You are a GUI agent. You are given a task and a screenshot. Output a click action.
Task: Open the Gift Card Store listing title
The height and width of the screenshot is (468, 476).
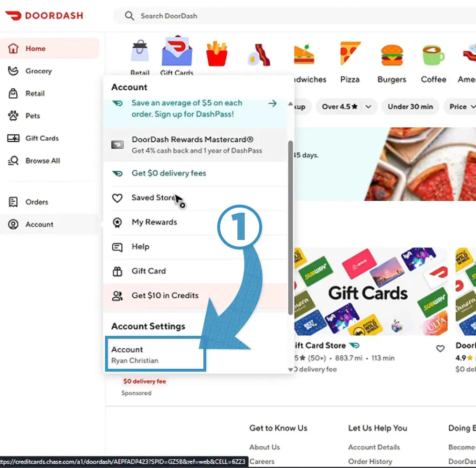pos(320,345)
